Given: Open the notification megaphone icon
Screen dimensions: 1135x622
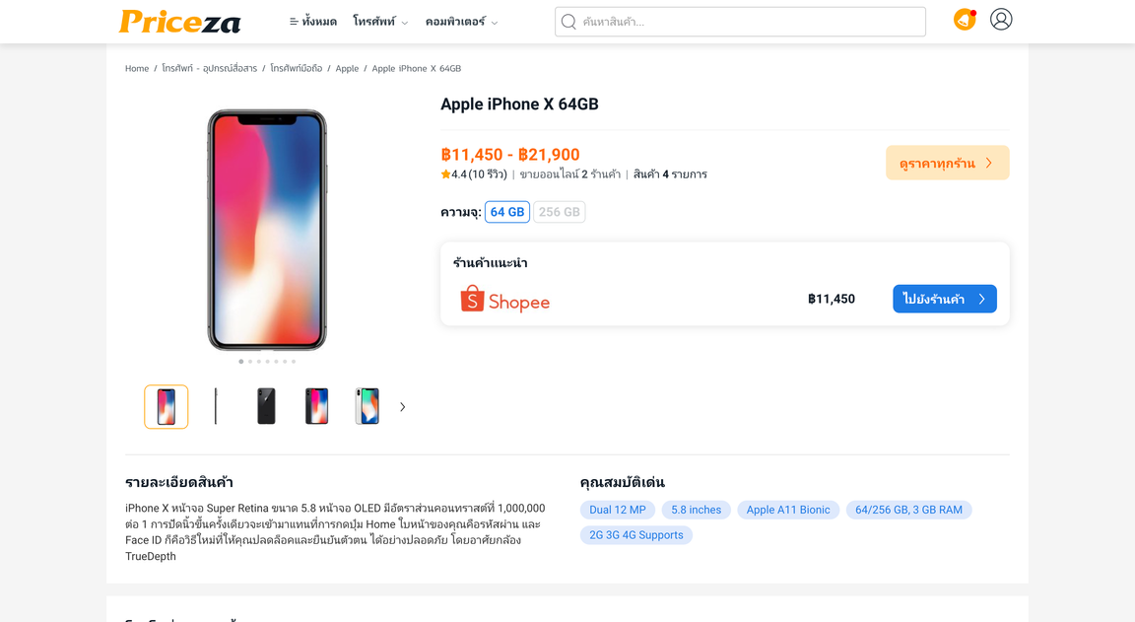Looking at the screenshot, I should (965, 20).
